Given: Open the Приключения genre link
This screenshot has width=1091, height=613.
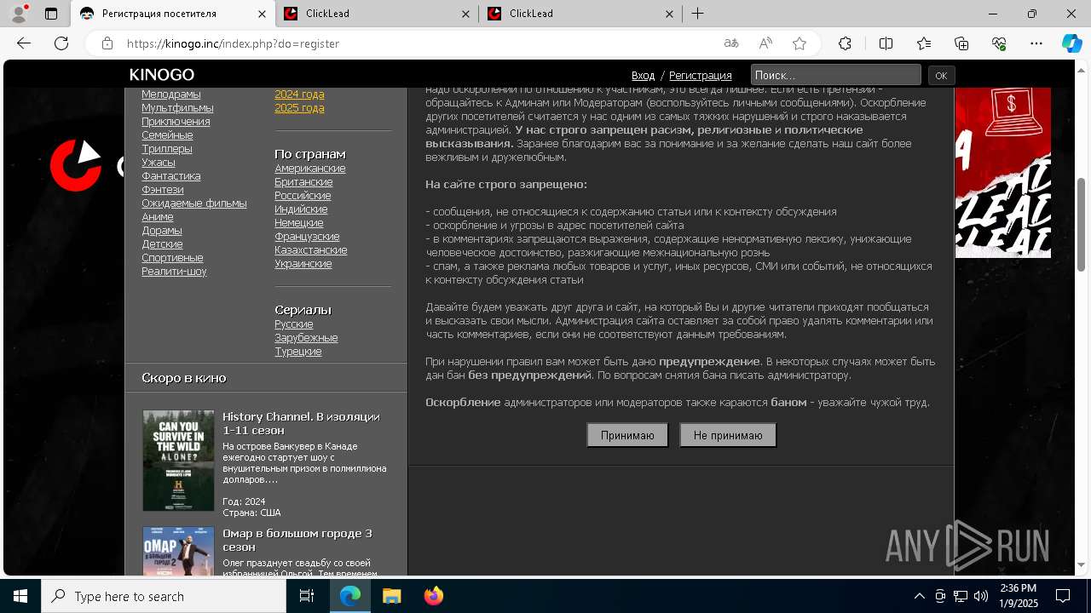Looking at the screenshot, I should tap(176, 122).
